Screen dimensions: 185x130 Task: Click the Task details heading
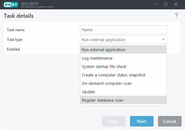click(x=19, y=16)
